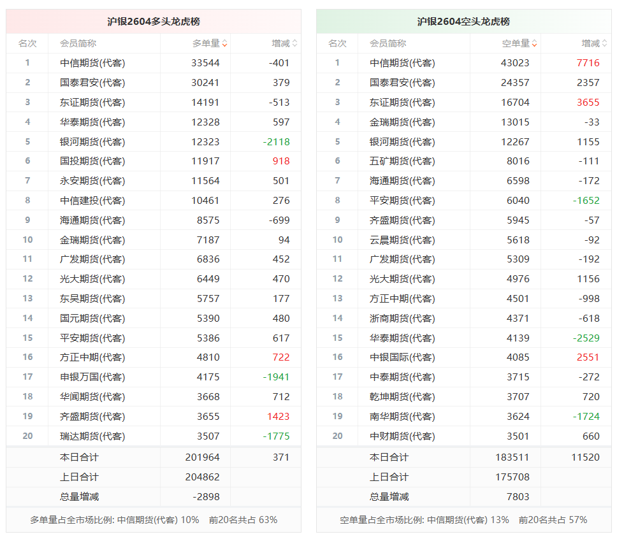This screenshot has height=539, width=617.
Task: Select previous-day short total 175708
Action: click(512, 477)
